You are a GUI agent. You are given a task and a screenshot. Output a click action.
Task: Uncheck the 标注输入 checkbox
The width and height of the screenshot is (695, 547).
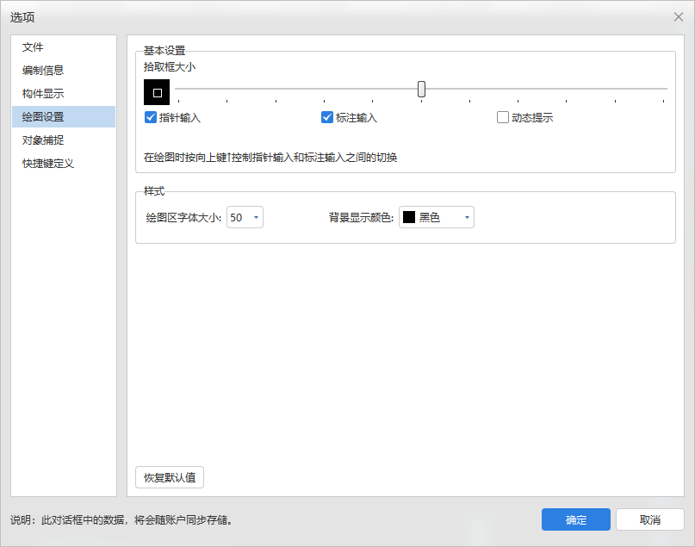(327, 118)
